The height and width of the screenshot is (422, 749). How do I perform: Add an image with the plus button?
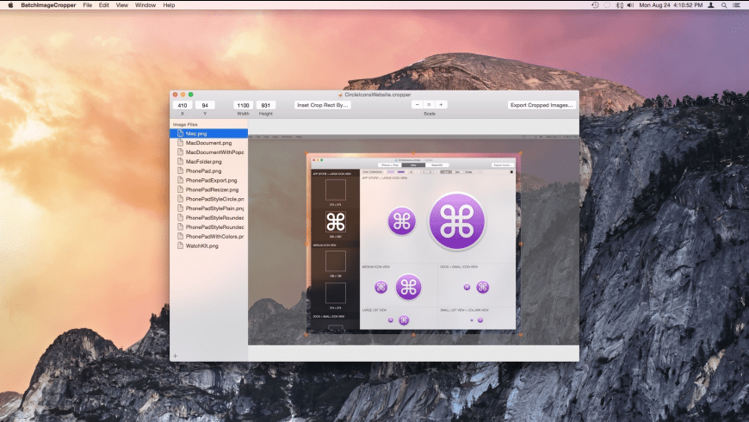point(175,356)
